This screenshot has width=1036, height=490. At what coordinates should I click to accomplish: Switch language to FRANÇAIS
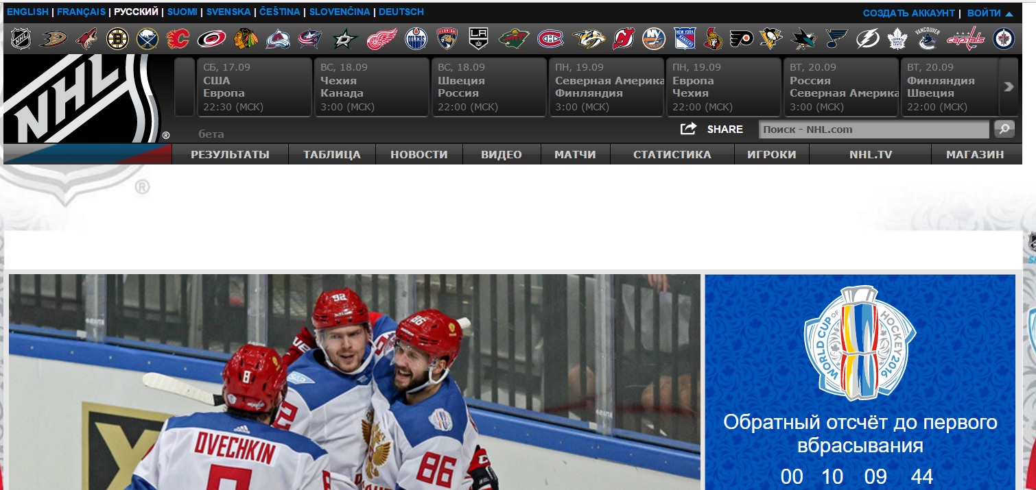(x=81, y=12)
